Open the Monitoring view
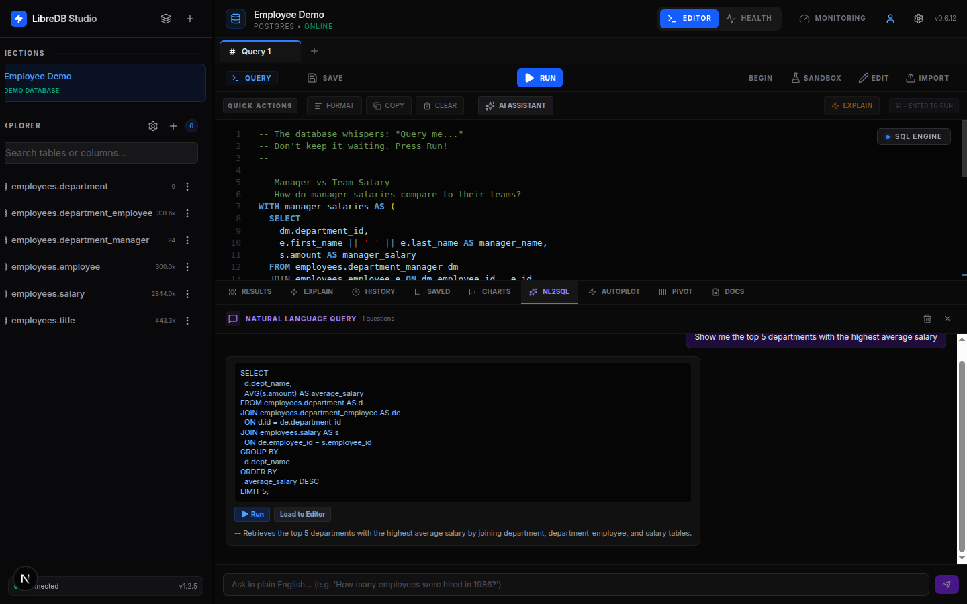The width and height of the screenshot is (967, 604). (832, 19)
